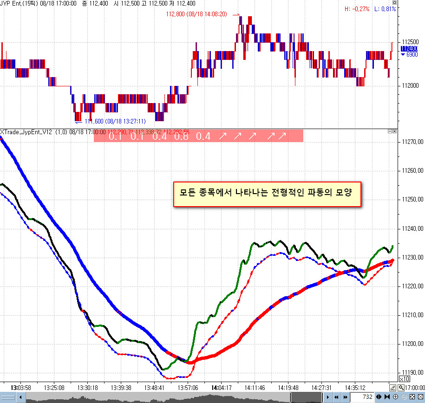This screenshot has height=403, width=425.
Task: Click the expand horizontal spacing icon
Action: pos(379,397)
